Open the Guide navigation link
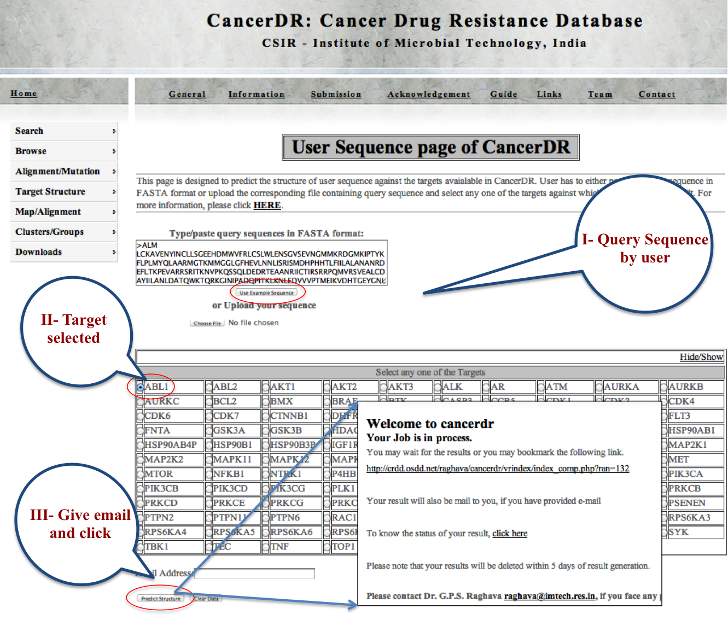The width and height of the screenshot is (728, 620). click(x=503, y=95)
